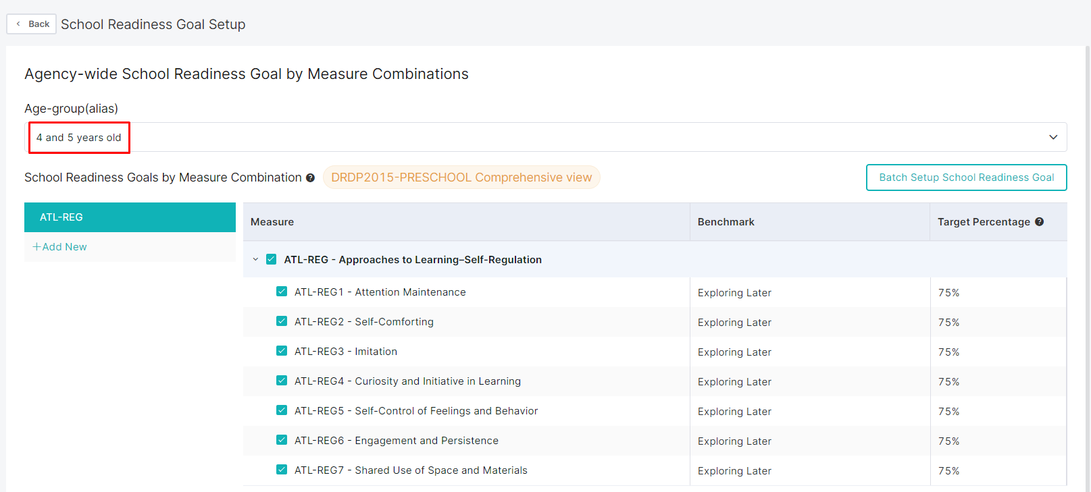Click 75% target percentage for ATL-REG3
This screenshot has width=1091, height=492.
948,352
